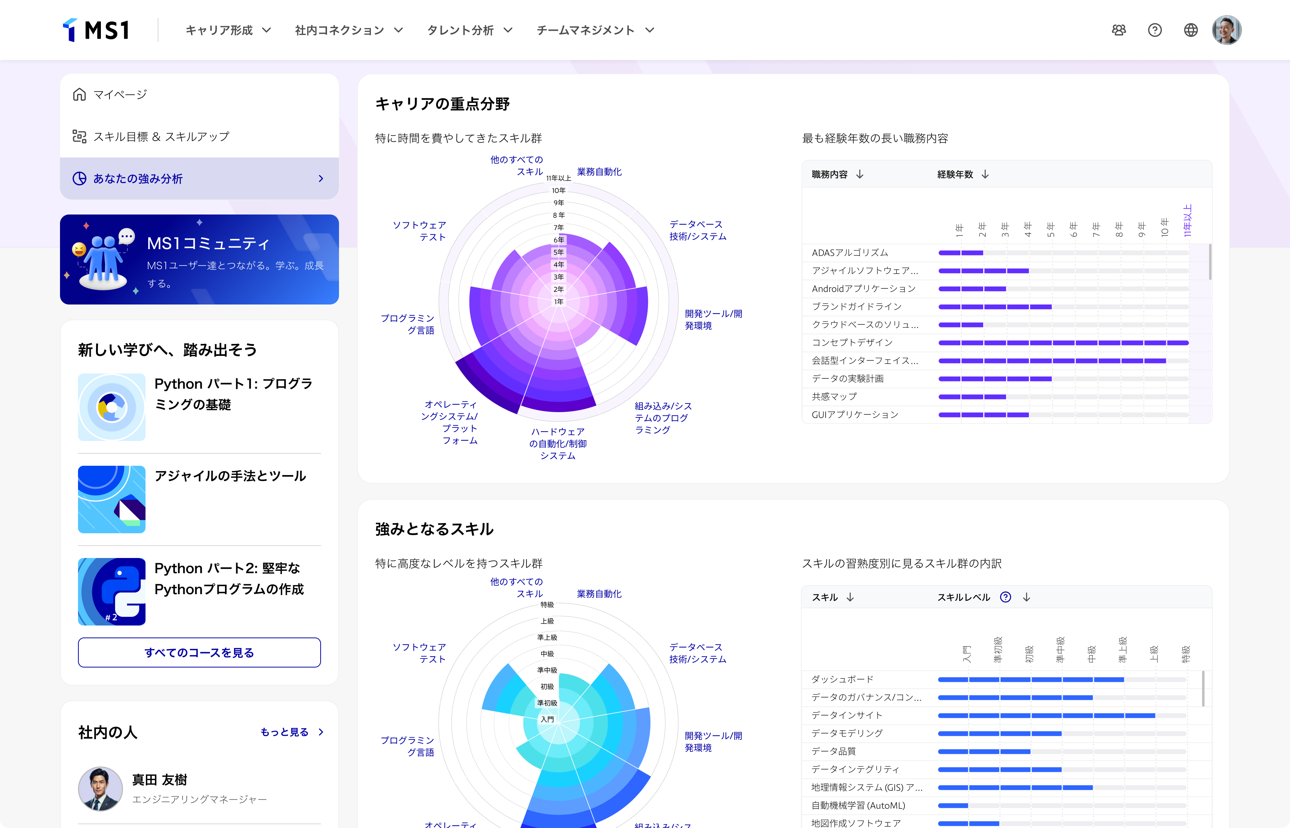Click the コンセプトデザイン experience bar
This screenshot has width=1290, height=828.
[1064, 343]
